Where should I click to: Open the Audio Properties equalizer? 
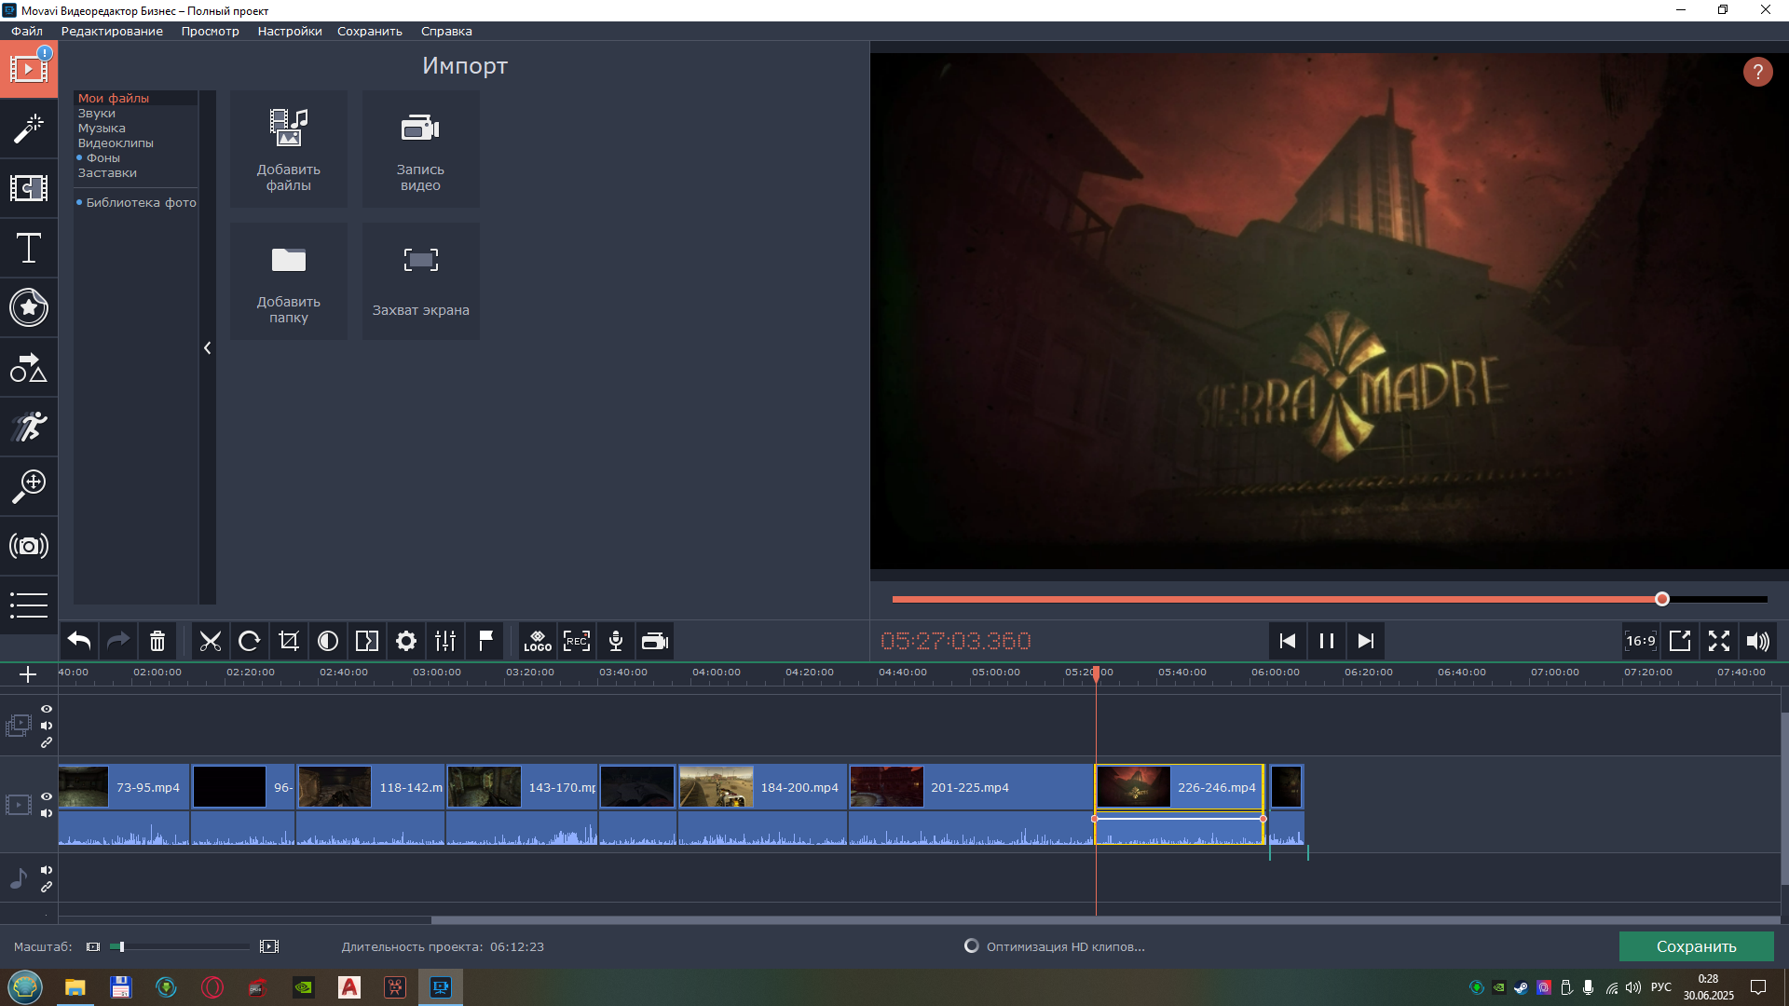(x=445, y=641)
